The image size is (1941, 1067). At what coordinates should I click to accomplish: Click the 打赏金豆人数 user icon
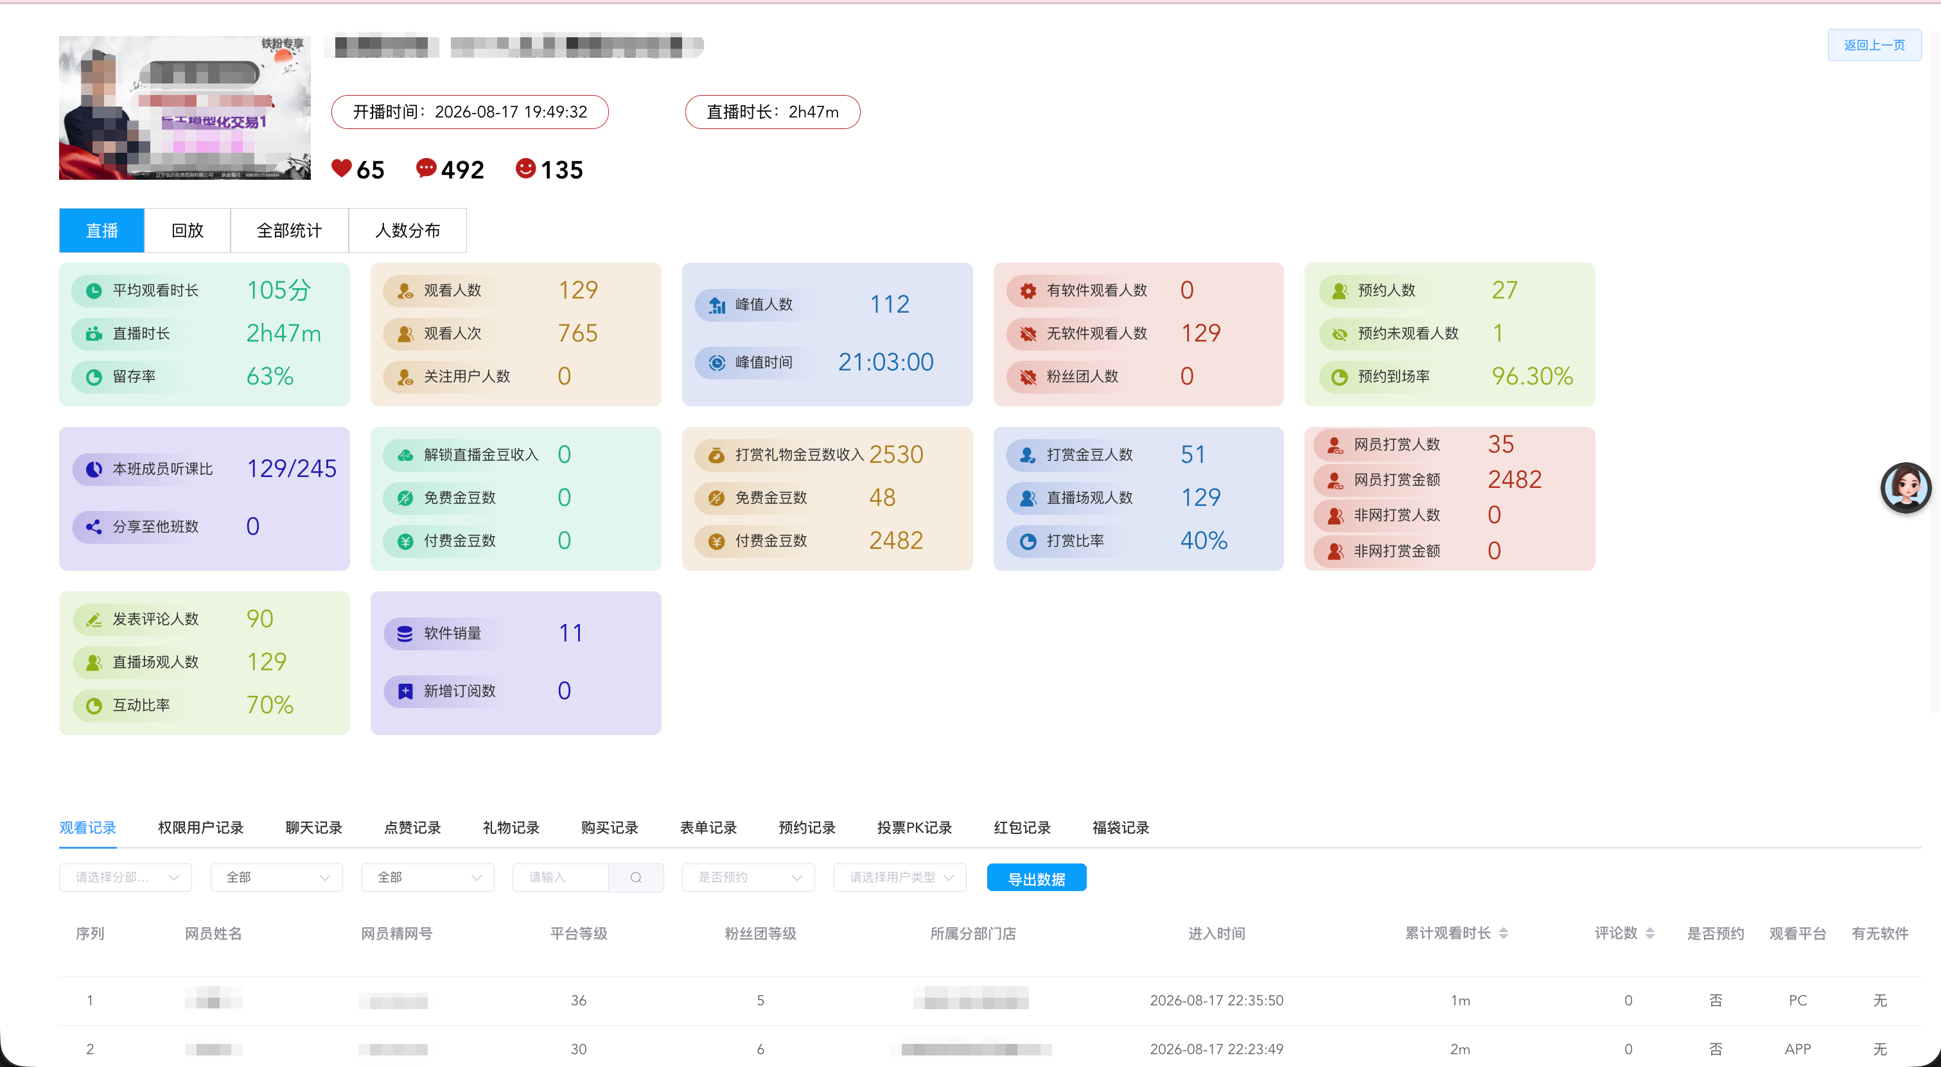coord(1028,455)
